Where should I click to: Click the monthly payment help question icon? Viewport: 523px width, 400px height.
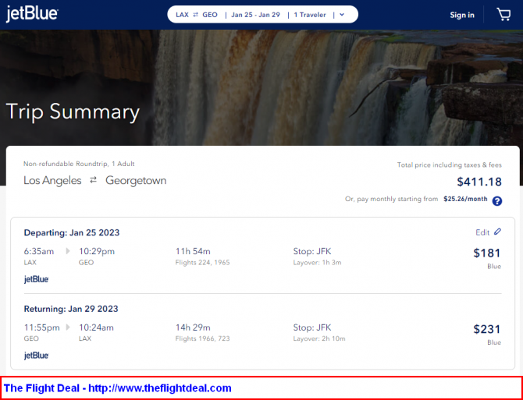(x=497, y=201)
